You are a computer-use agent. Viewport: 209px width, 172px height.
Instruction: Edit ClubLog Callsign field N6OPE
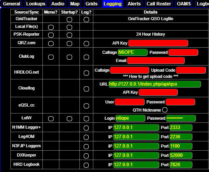[x=133, y=52]
